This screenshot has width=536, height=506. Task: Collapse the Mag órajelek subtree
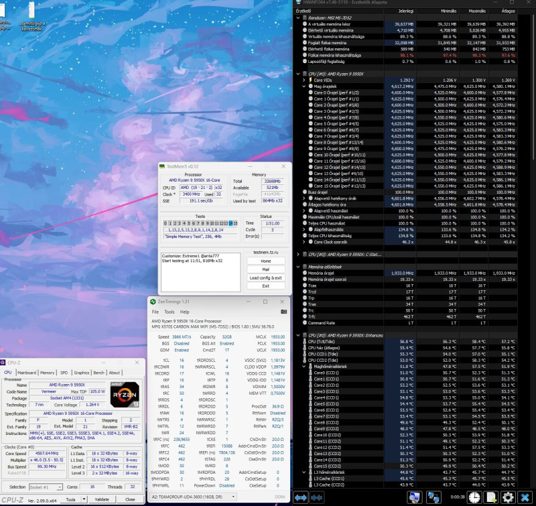304,86
